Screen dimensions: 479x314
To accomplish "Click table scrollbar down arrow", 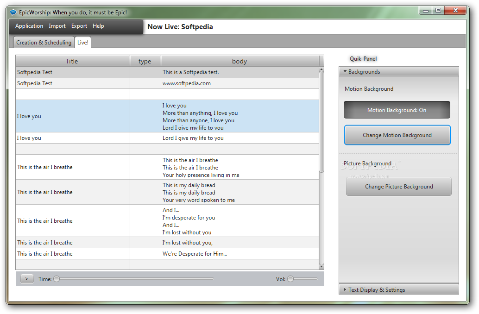I will pos(321,267).
